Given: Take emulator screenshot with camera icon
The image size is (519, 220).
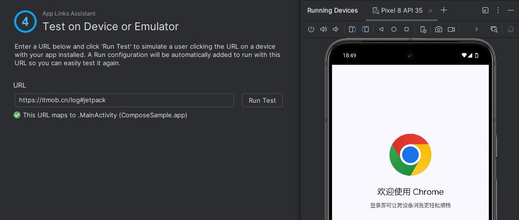Looking at the screenshot, I should tap(439, 29).
